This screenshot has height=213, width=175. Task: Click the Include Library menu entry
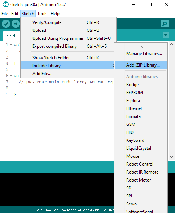(67, 65)
